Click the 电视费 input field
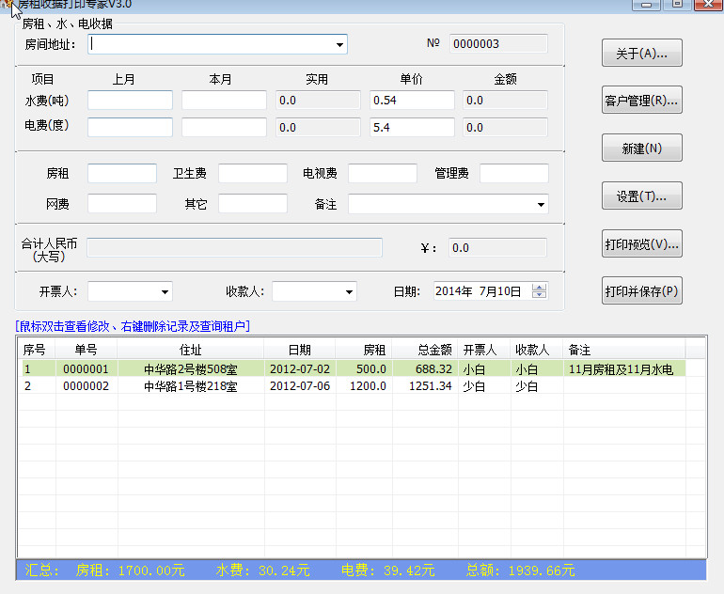The image size is (724, 594). [383, 174]
